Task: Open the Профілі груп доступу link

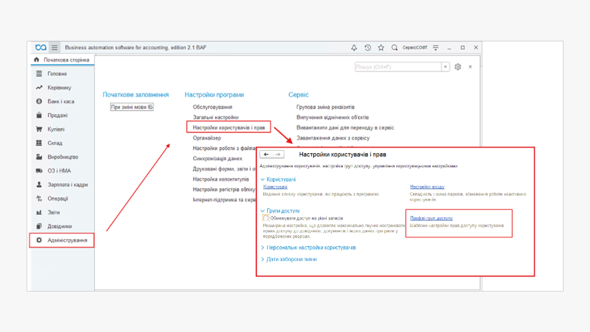Action: (431, 218)
